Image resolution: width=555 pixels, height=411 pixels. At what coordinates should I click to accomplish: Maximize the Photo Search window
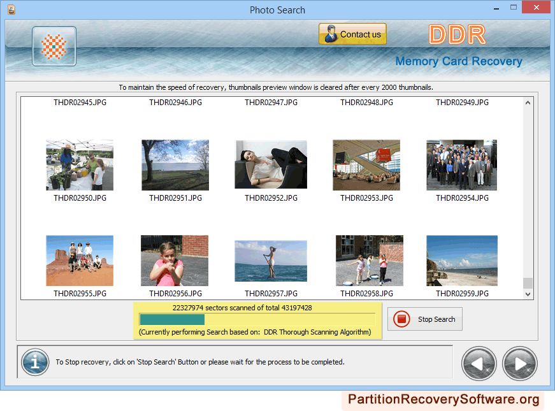coord(514,8)
